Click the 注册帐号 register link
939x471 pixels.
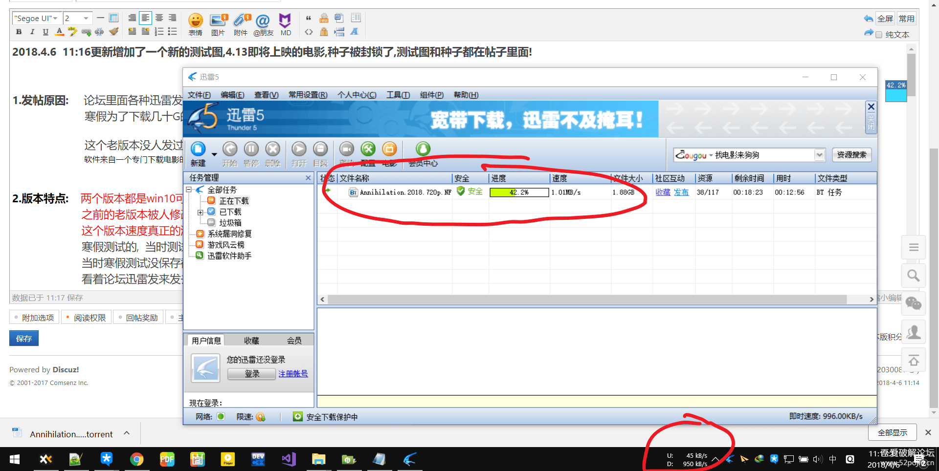coord(293,374)
